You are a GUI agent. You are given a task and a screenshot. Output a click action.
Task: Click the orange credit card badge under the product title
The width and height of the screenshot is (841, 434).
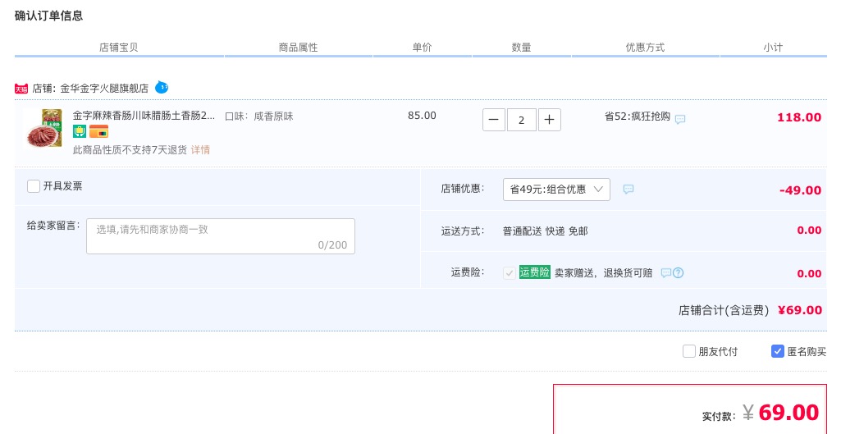(x=98, y=131)
